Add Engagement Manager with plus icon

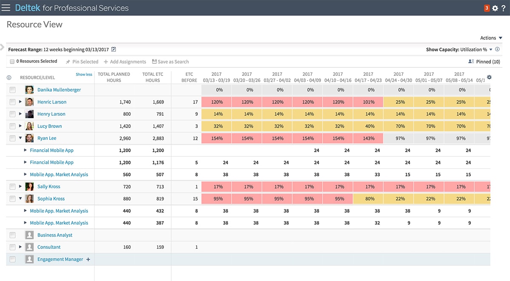click(x=88, y=259)
